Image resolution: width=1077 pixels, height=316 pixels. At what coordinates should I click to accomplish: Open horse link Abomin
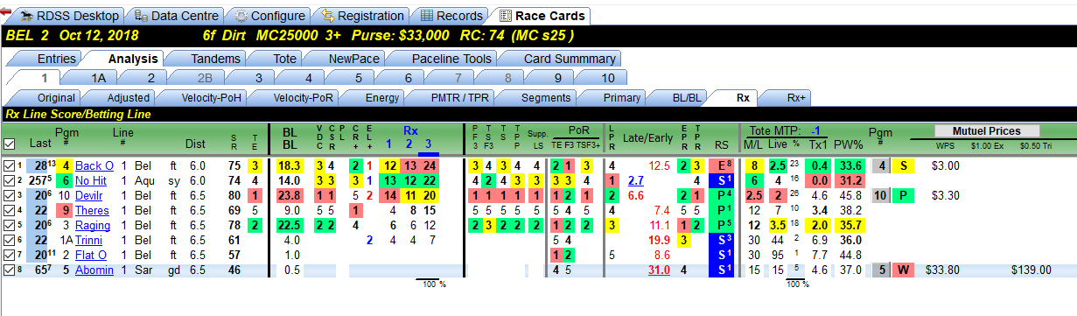(x=94, y=270)
